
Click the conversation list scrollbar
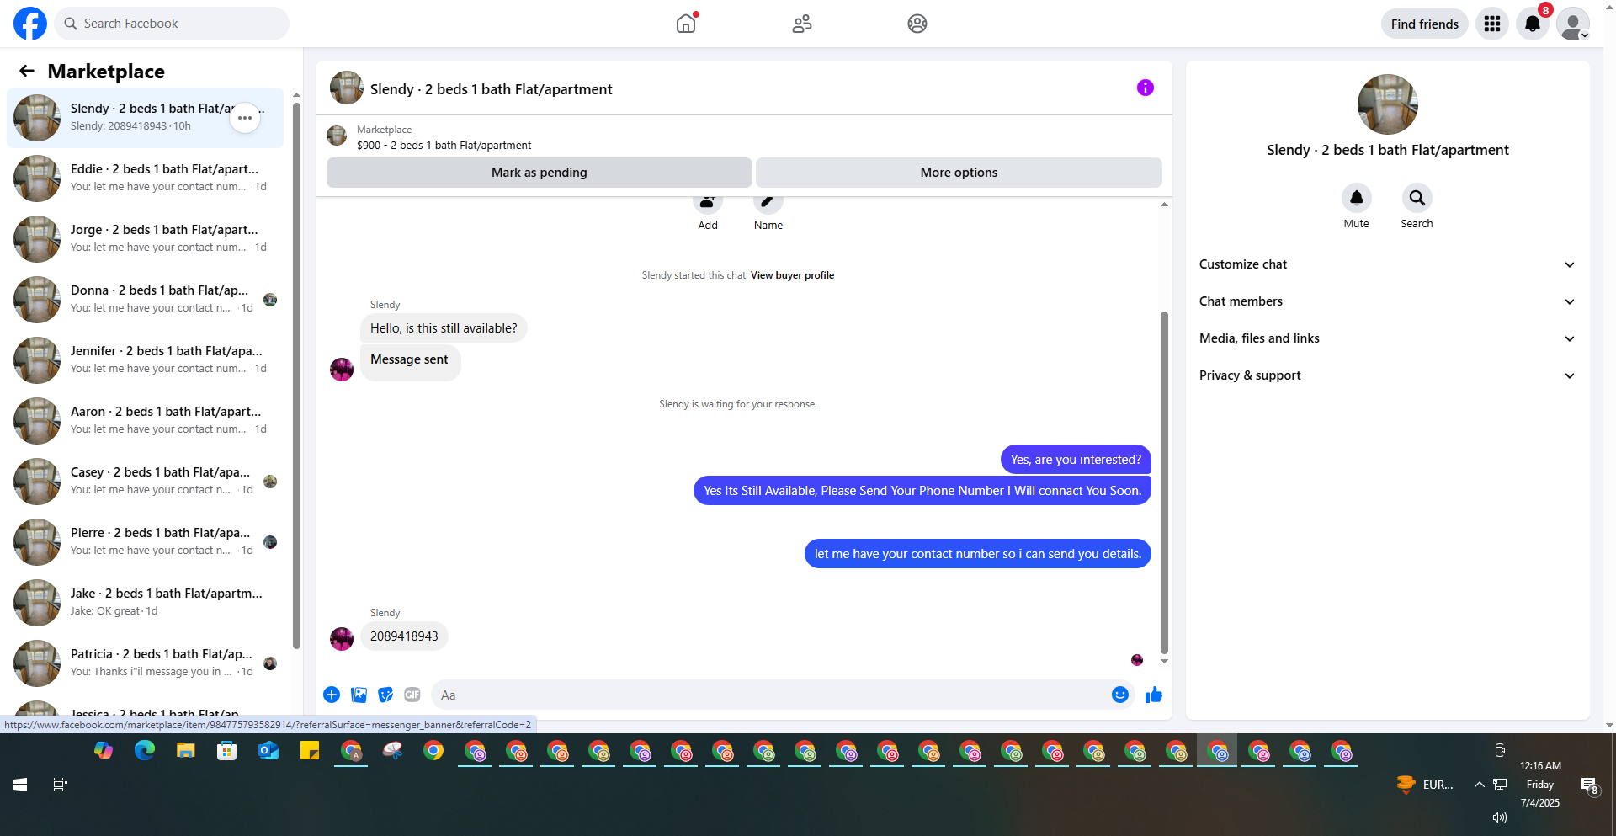coord(296,375)
